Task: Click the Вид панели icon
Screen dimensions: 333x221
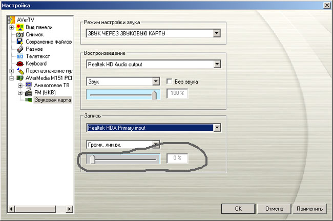Action: coord(20,27)
